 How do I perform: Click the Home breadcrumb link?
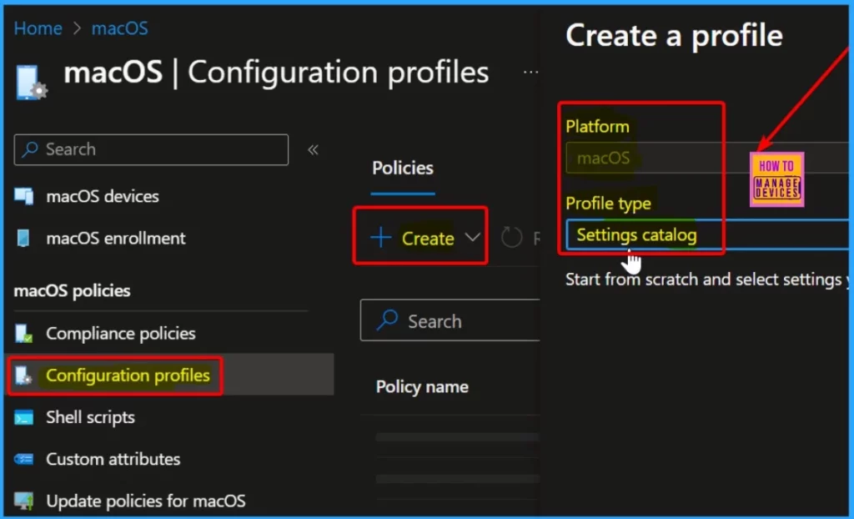38,28
